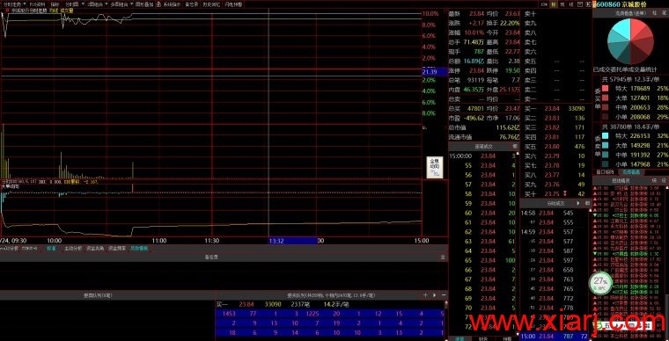This screenshot has width=669, height=341.
Task: Click the lock icon in the top toolbar
Action: click(158, 4)
